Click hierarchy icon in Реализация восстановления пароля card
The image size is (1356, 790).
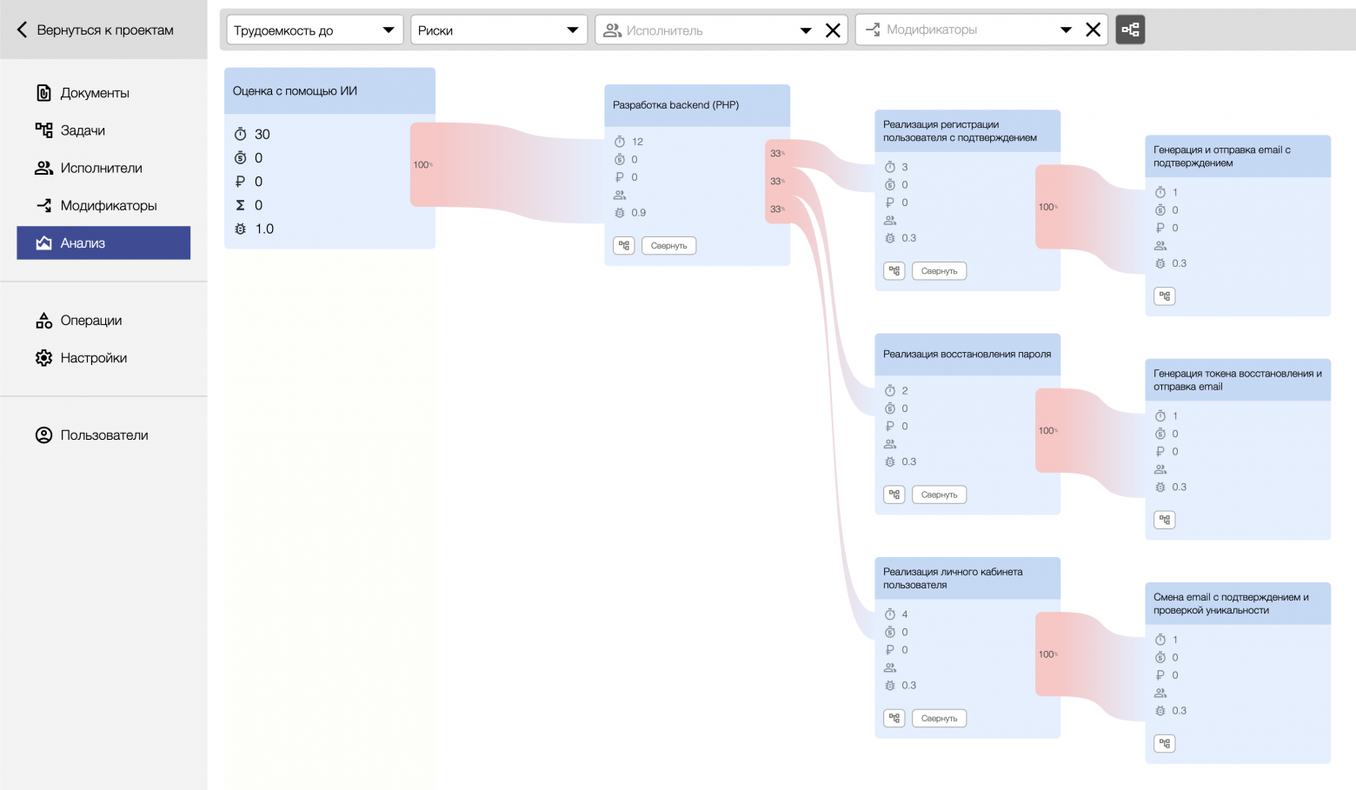tap(894, 495)
